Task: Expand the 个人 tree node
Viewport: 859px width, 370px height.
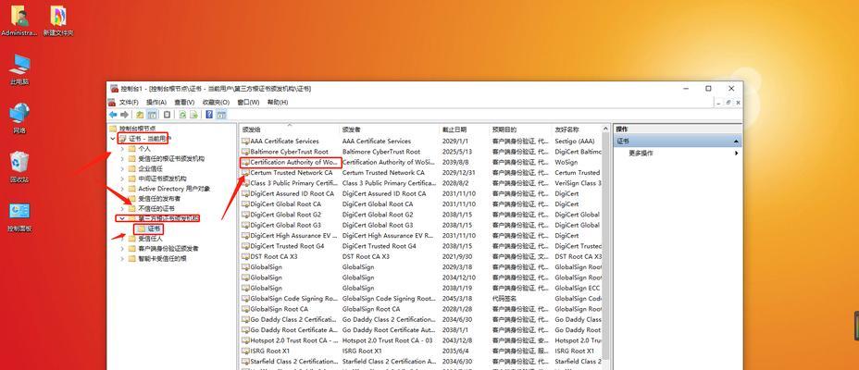Action: (122, 148)
